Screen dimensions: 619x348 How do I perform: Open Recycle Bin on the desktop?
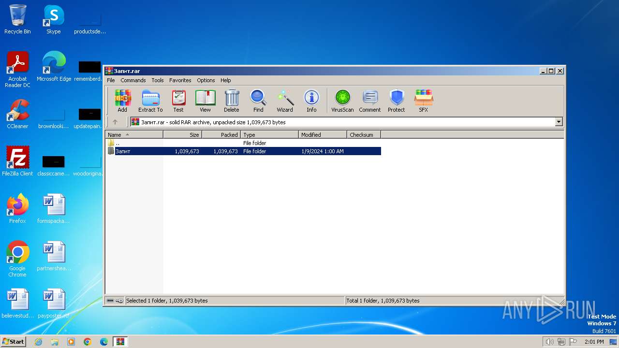click(x=17, y=19)
